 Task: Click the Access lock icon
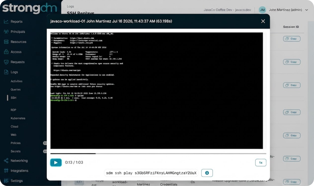[6, 52]
